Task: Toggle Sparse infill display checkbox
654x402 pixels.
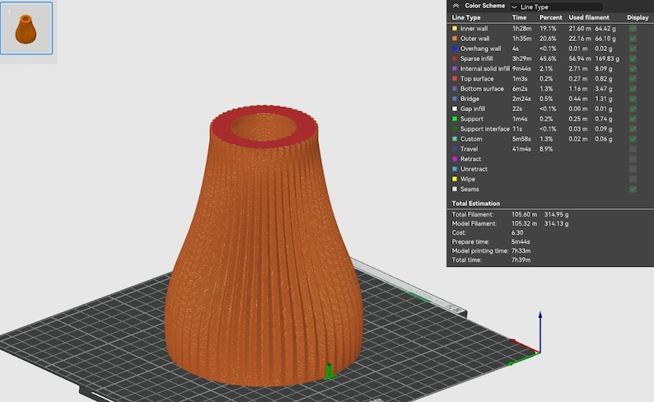Action: coord(633,58)
